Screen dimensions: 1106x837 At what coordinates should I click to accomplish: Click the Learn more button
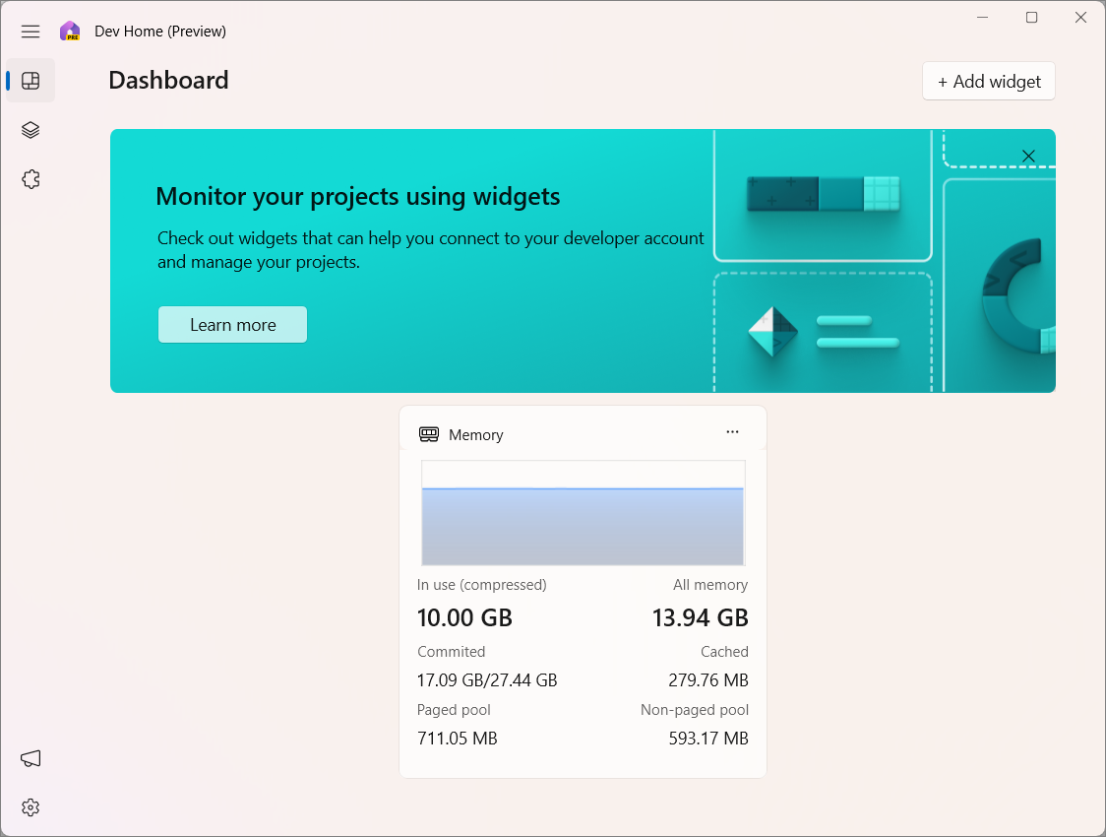pyautogui.click(x=232, y=324)
